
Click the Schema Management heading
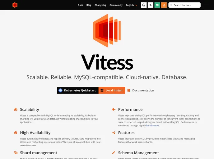click(138, 153)
